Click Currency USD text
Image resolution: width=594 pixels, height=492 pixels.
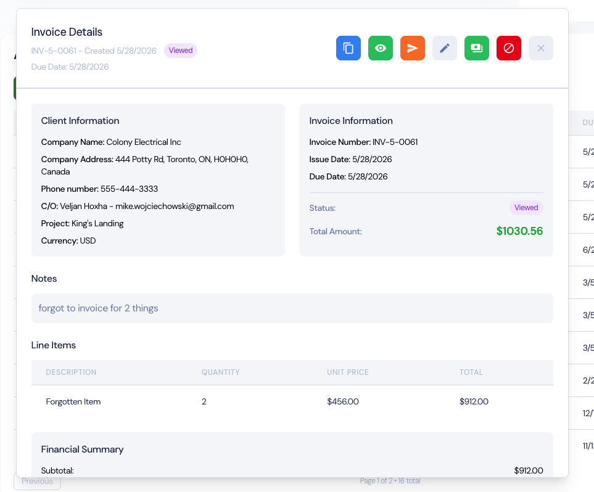click(68, 240)
